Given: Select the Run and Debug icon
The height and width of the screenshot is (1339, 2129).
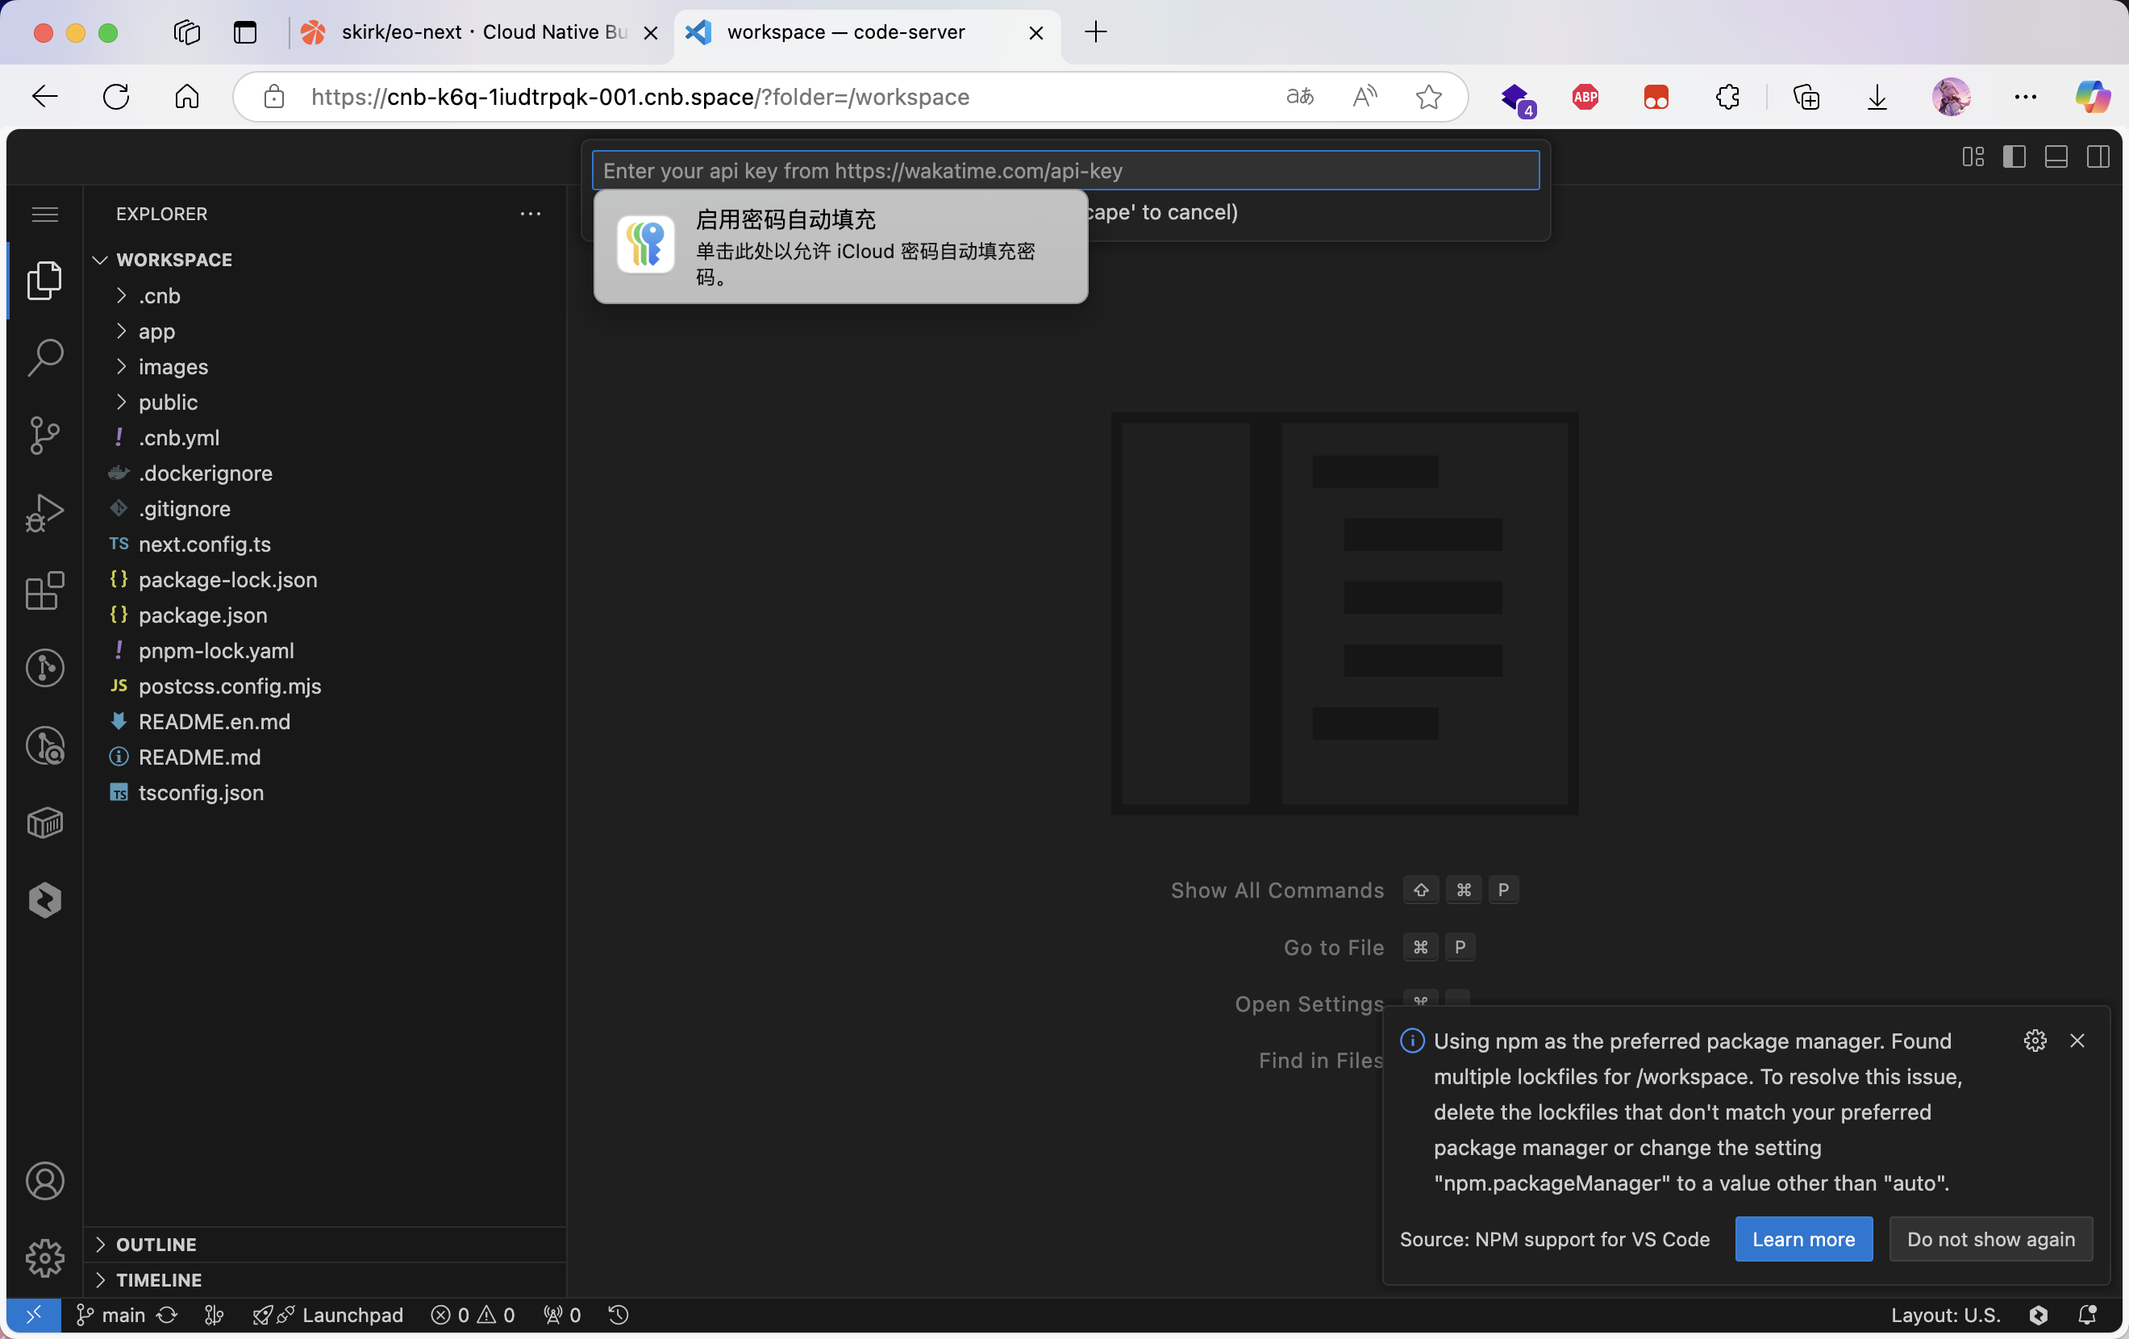Looking at the screenshot, I should click(44, 512).
